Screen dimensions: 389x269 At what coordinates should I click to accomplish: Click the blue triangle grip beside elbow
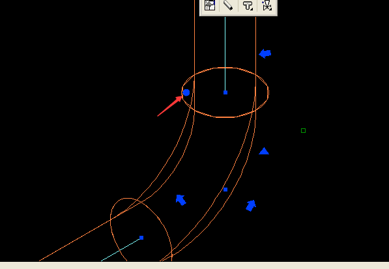coord(264,151)
